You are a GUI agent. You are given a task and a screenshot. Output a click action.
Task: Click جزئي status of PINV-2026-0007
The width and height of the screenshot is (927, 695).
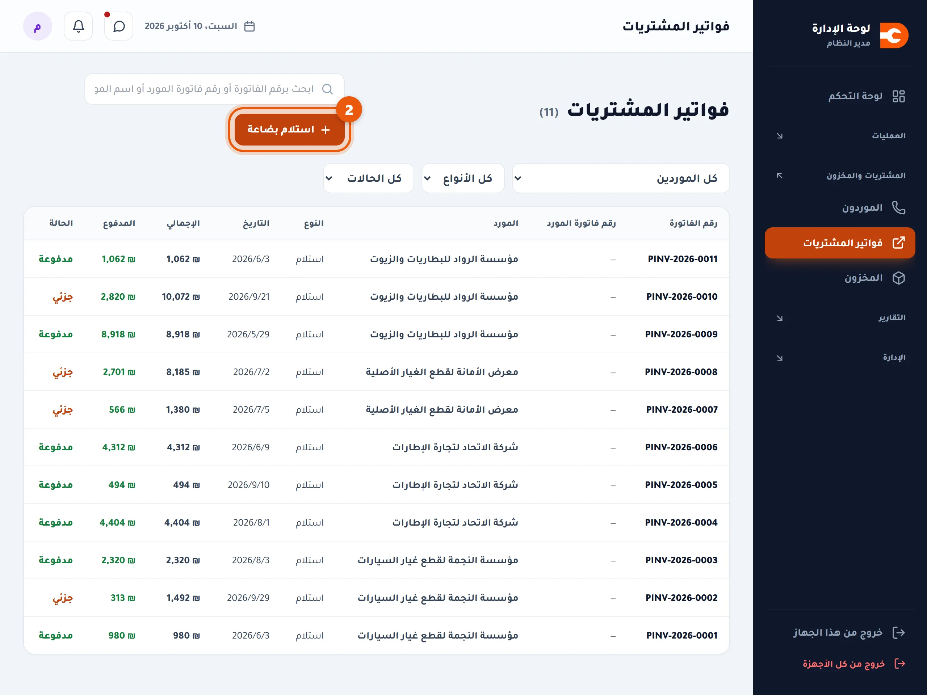tap(62, 410)
